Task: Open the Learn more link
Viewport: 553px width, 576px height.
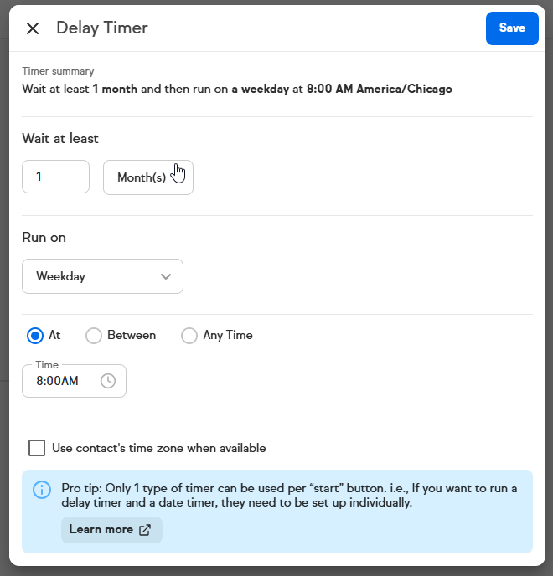Action: (101, 529)
